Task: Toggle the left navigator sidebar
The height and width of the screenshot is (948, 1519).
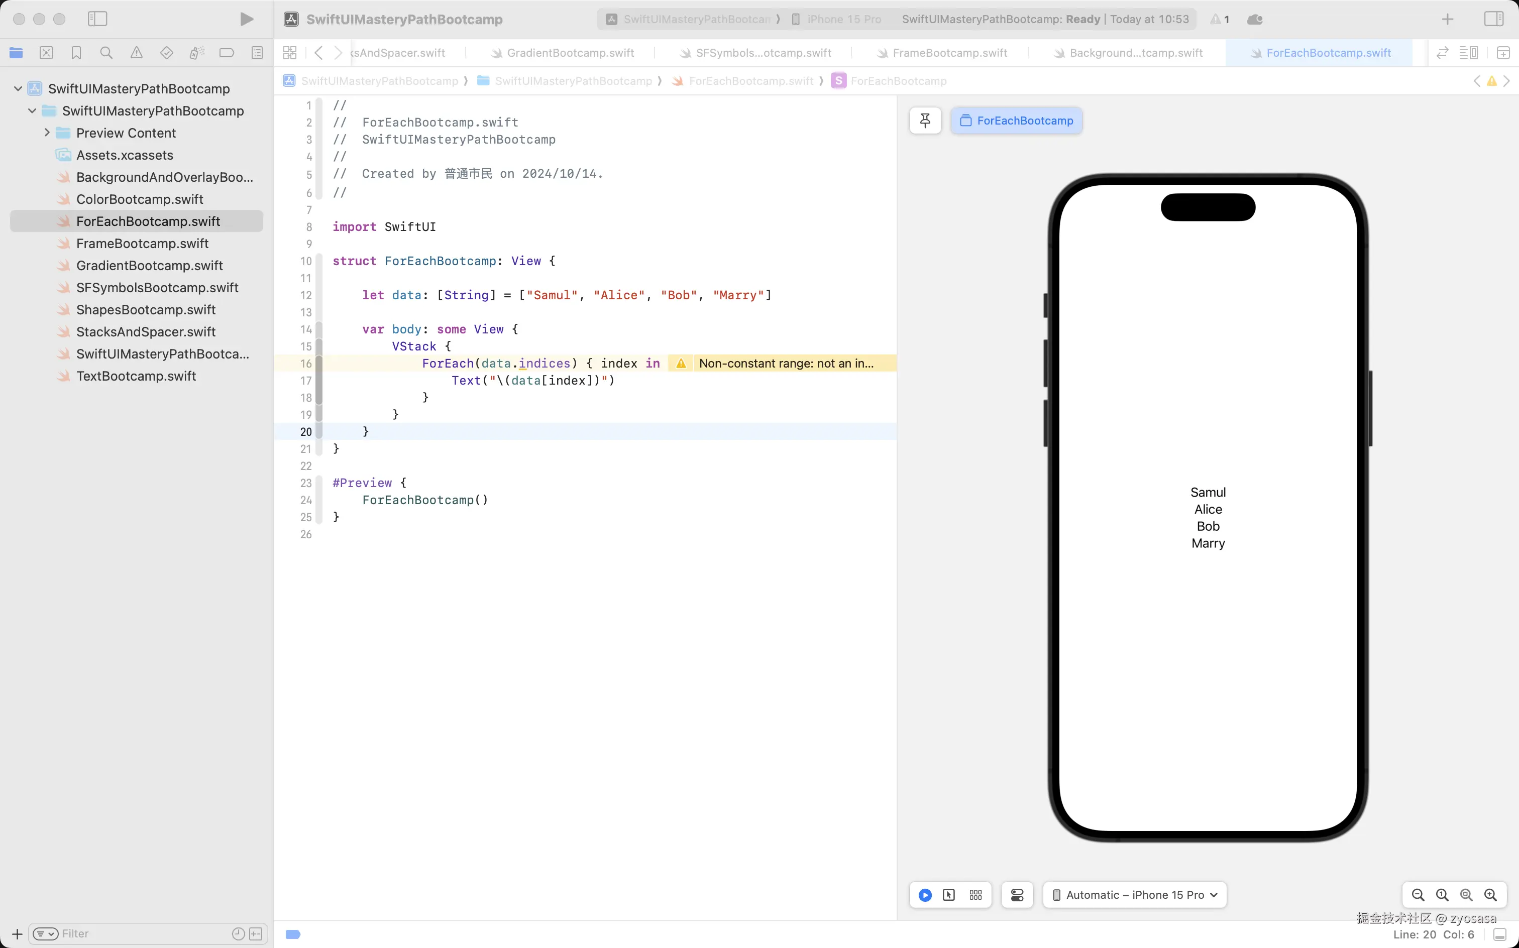Action: click(97, 20)
